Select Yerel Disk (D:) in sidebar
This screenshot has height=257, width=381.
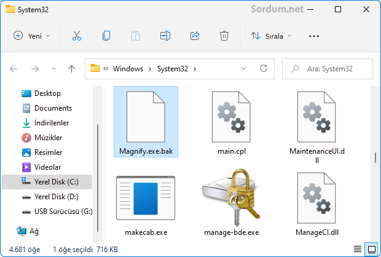[50, 197]
